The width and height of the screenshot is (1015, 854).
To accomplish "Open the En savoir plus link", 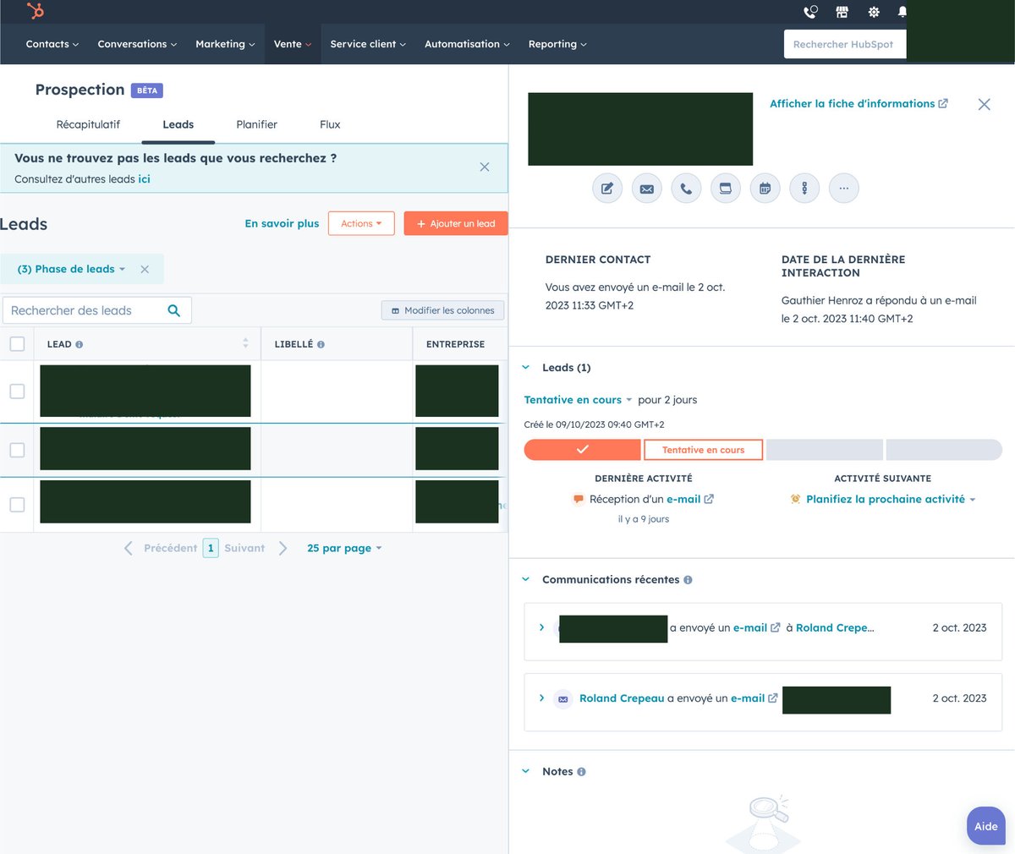I will point(282,223).
